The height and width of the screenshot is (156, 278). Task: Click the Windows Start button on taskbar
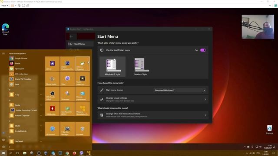point(3,153)
